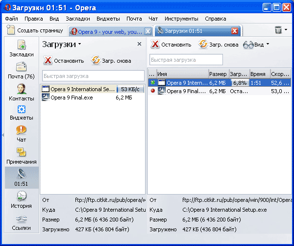294x246 pixels.
Task: Click file icon of Opera 9 Final.exe in panel
Action: pyautogui.click(x=46, y=98)
